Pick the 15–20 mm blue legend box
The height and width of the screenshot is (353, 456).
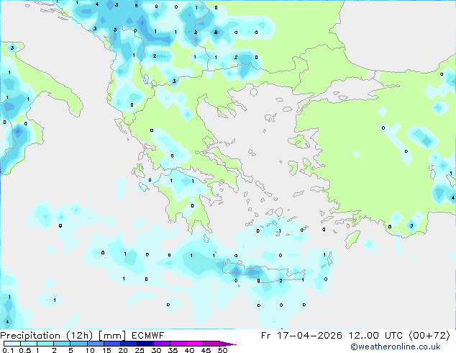(x=112, y=344)
